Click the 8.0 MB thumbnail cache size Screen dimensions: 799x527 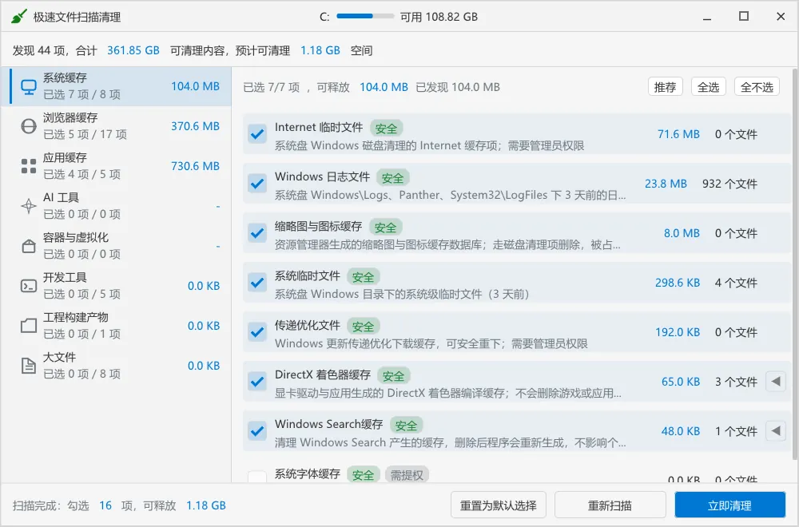coord(682,233)
